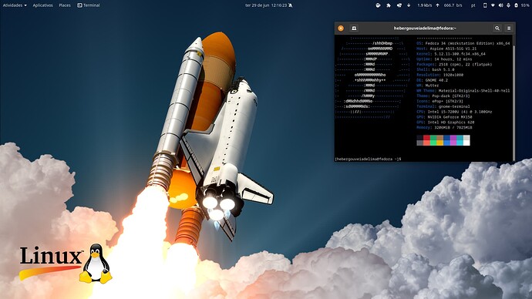Click the CPU: Intel i5-7200U line
The image size is (532, 299).
454,112
